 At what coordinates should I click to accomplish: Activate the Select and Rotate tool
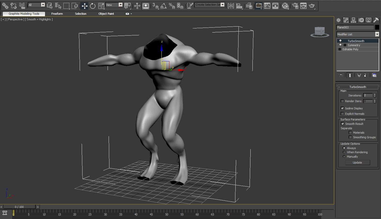tap(93, 5)
